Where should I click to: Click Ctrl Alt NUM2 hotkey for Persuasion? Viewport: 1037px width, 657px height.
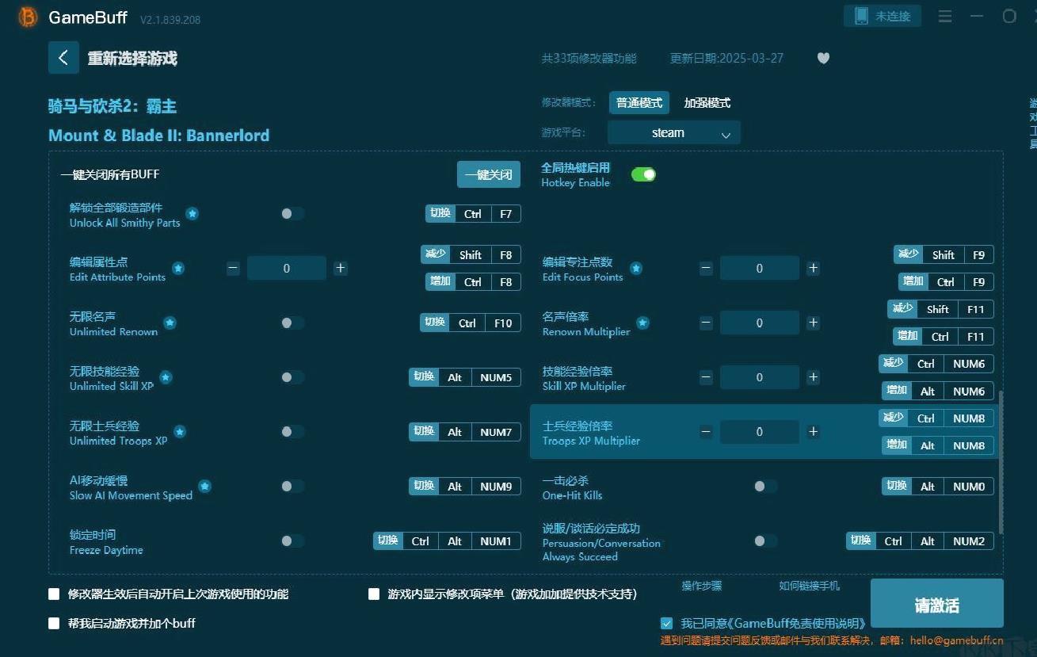tap(920, 541)
